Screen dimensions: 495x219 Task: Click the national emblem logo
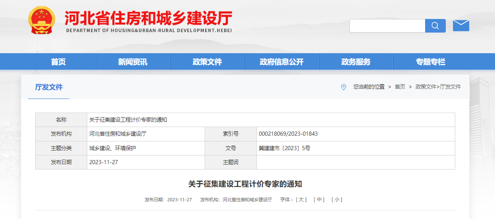(x=41, y=20)
